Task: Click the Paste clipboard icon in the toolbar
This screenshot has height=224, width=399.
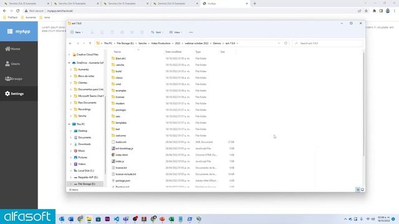Action: 112,32
